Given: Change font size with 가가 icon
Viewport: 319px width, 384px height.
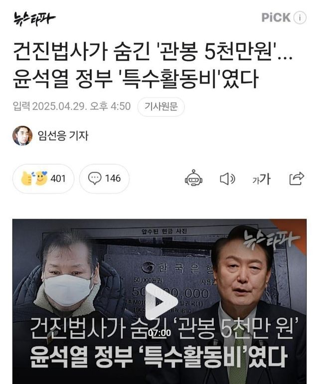Looking at the screenshot, I should [x=261, y=179].
